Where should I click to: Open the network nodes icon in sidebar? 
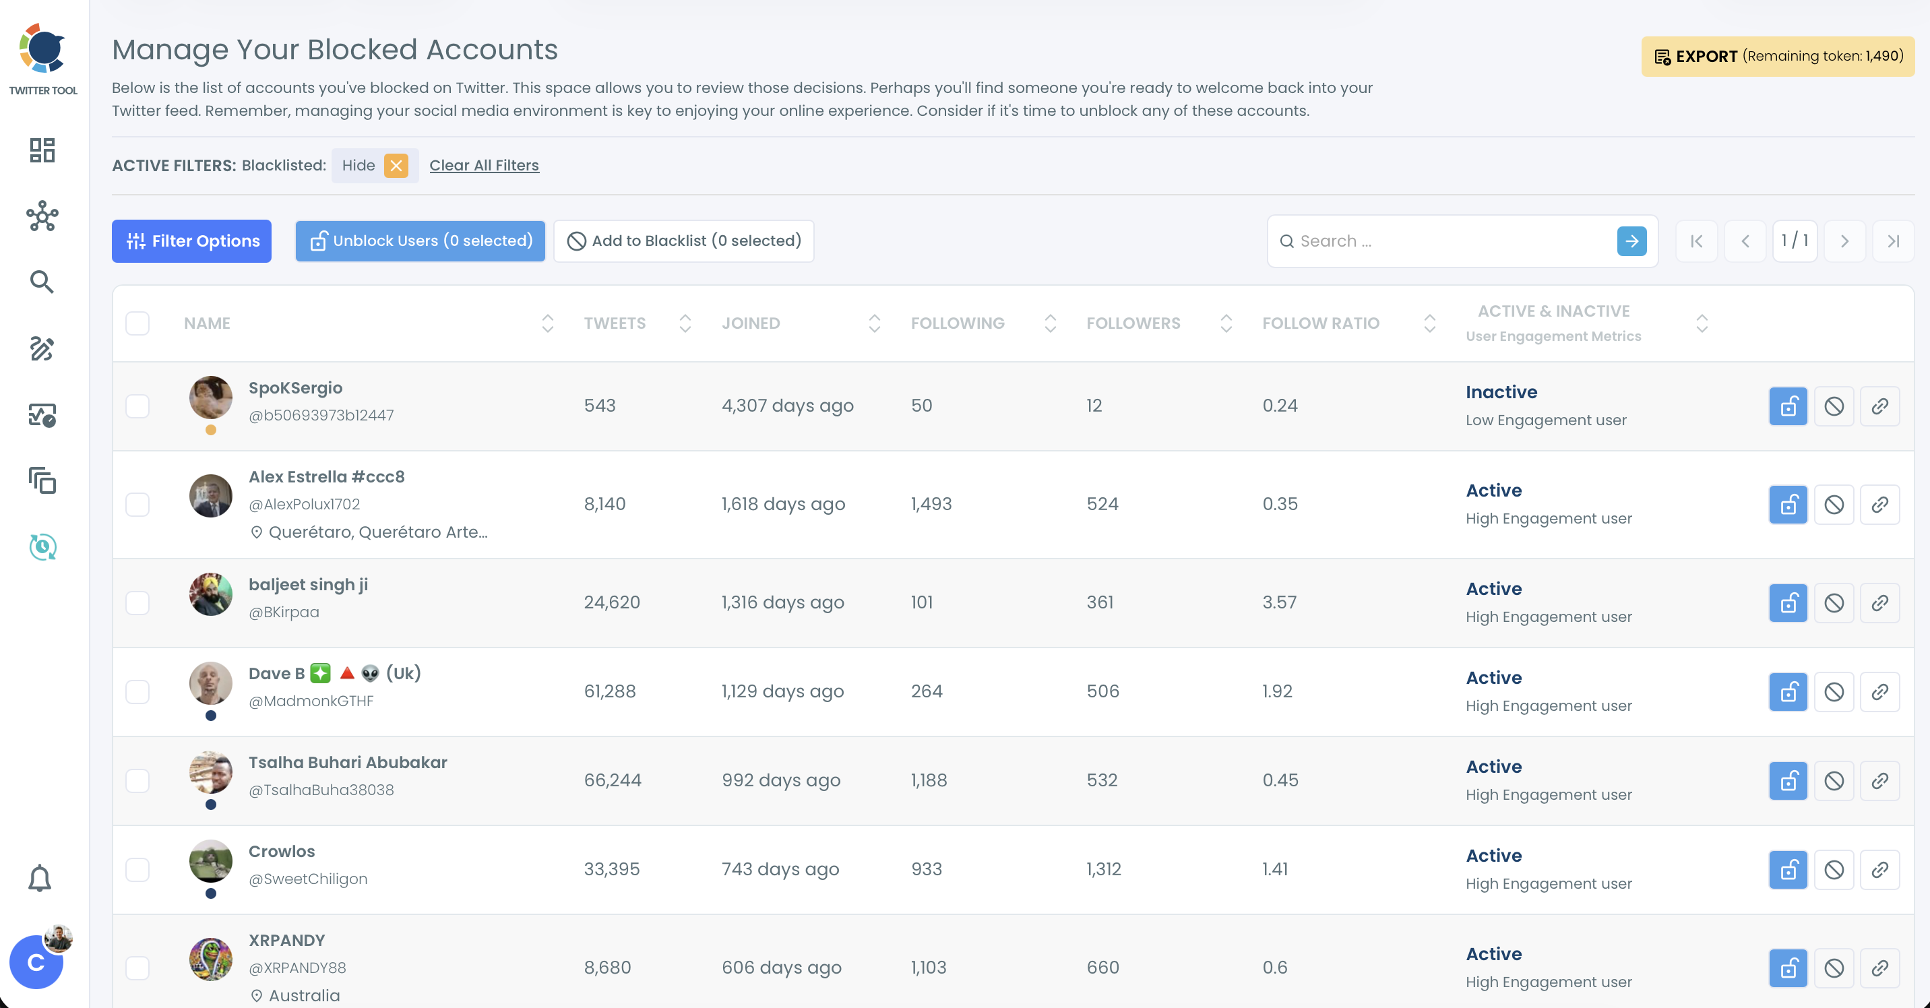(x=42, y=216)
